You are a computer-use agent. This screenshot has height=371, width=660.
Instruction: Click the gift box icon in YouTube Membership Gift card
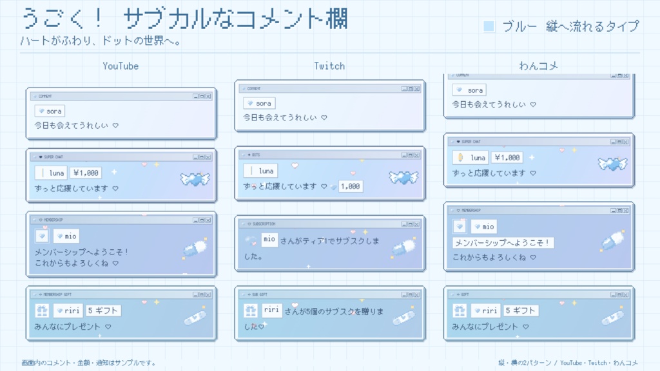[x=42, y=311]
